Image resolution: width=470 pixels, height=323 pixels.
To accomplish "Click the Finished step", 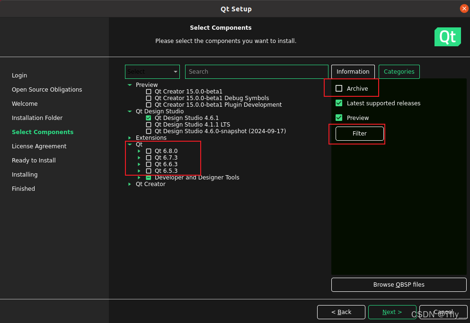I will coord(23,189).
